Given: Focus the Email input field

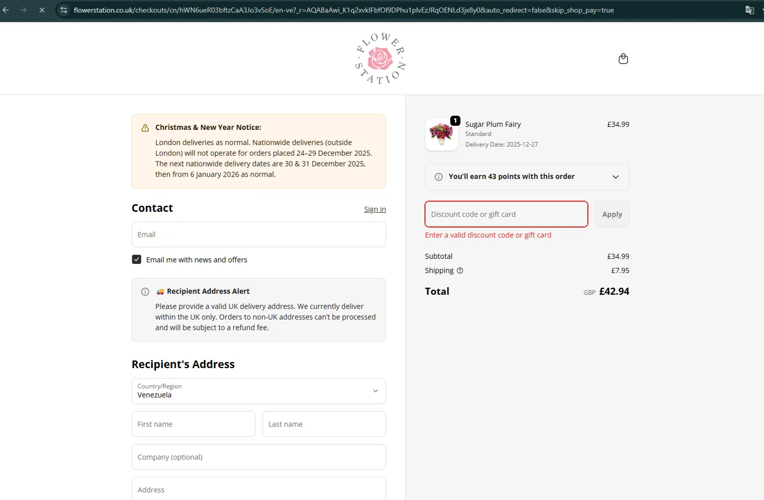Looking at the screenshot, I should (x=258, y=235).
